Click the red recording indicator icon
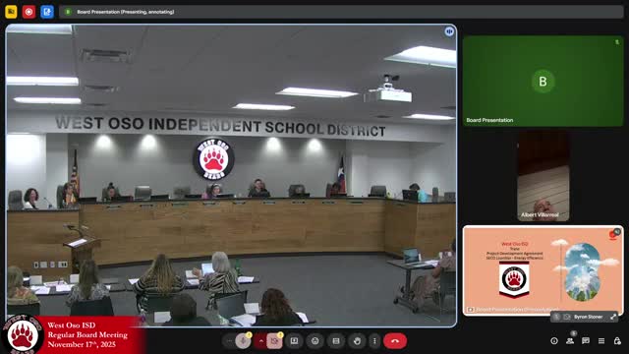Viewport: 629px width, 354px height. 29,12
